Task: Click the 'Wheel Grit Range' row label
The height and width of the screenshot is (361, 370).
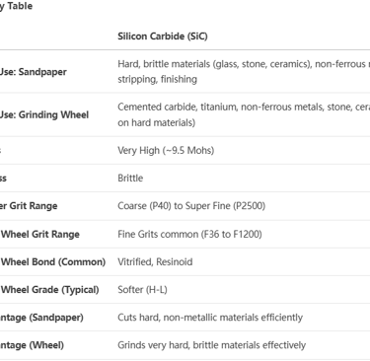Action: tap(40, 235)
